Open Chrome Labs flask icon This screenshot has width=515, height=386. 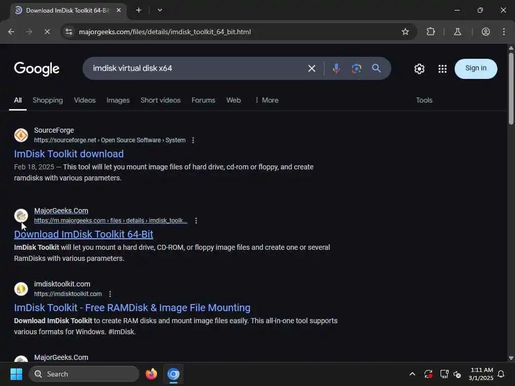(x=458, y=32)
